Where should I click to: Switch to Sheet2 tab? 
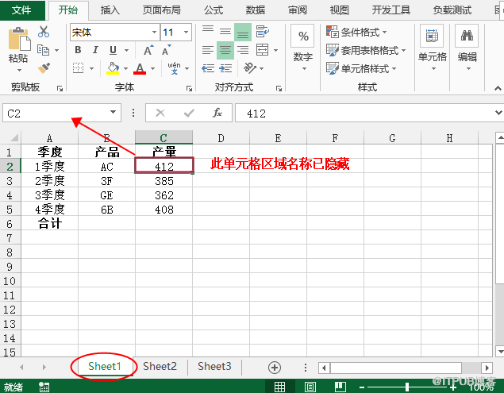[160, 366]
